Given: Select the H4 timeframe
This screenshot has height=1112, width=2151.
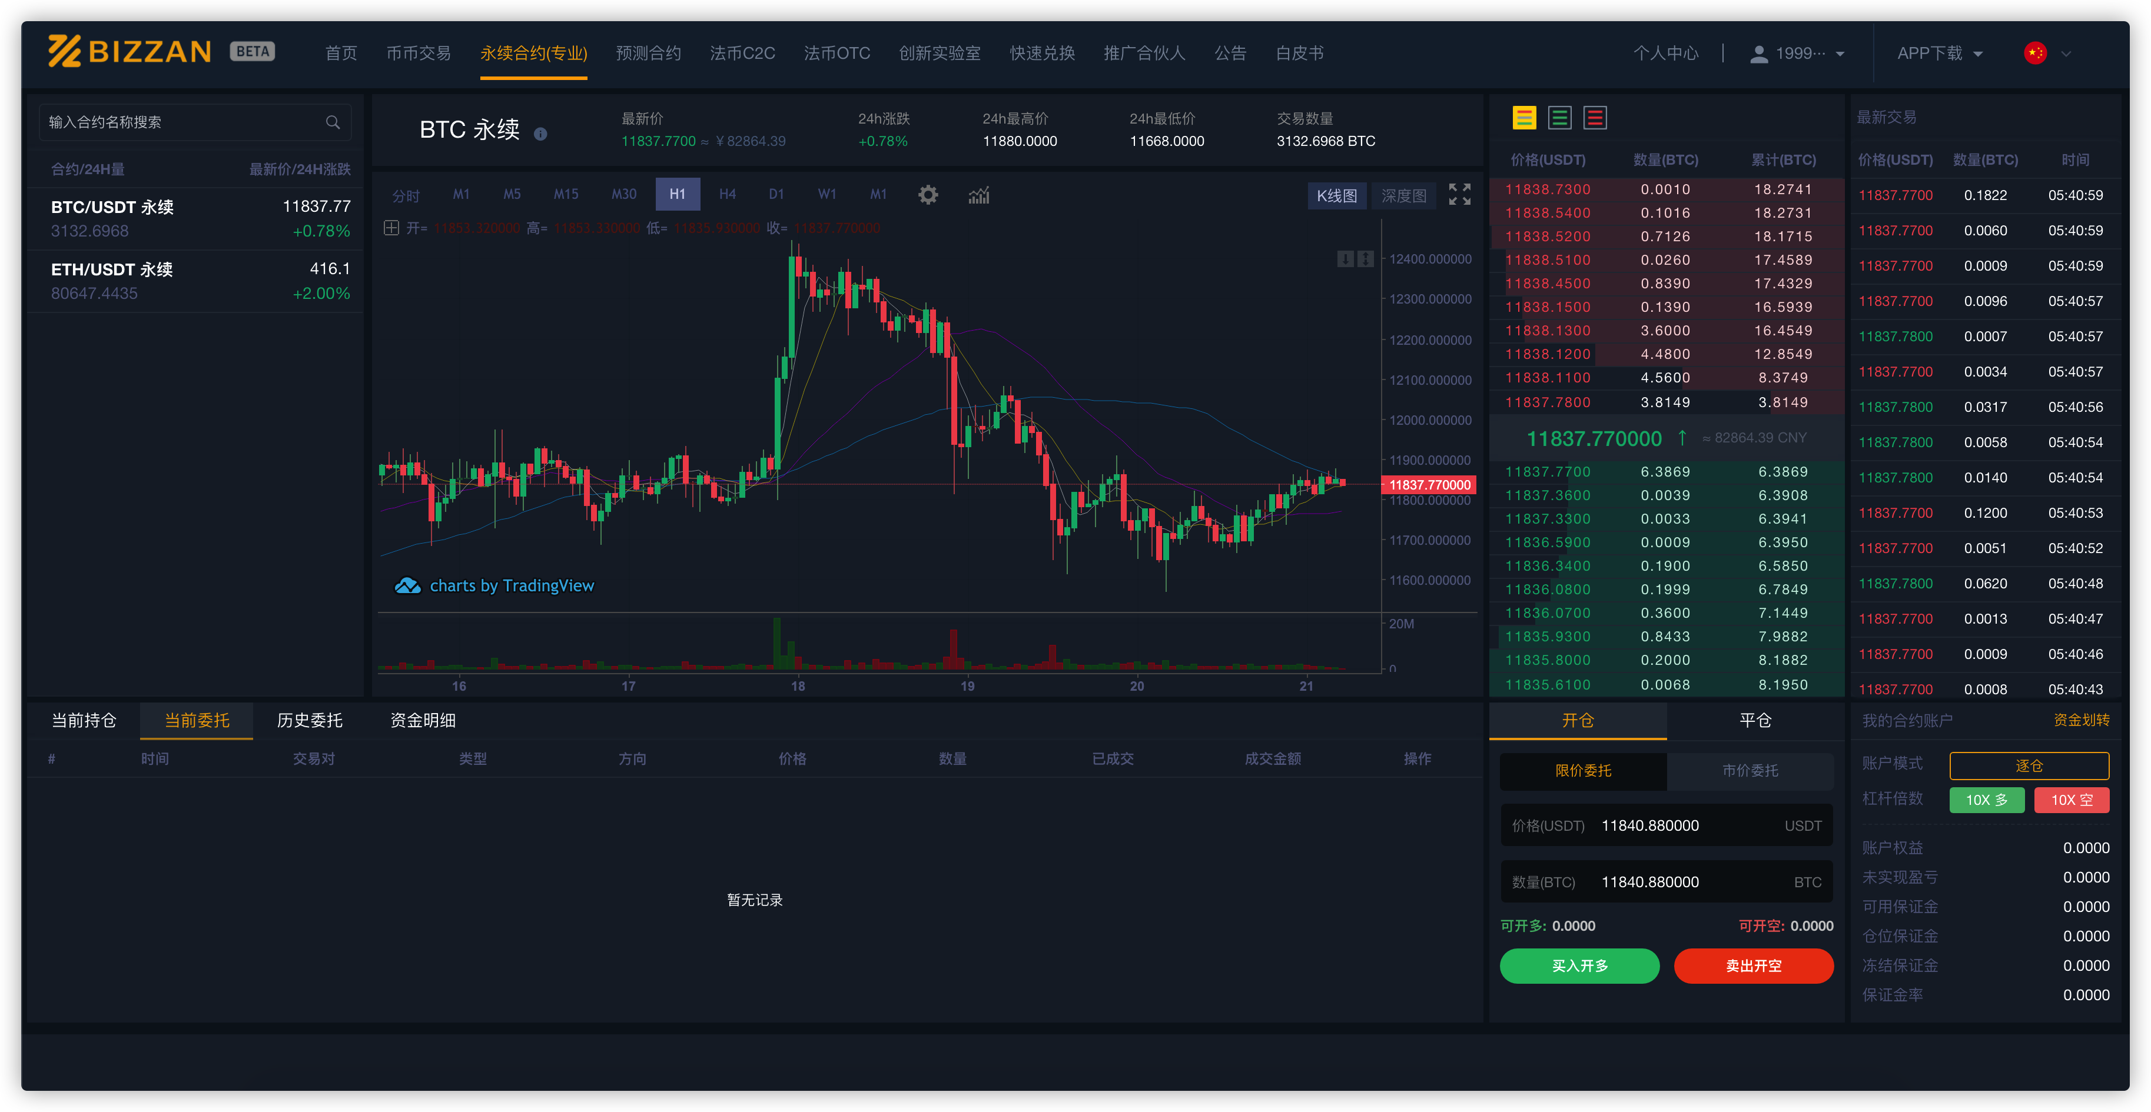Looking at the screenshot, I should pyautogui.click(x=726, y=195).
